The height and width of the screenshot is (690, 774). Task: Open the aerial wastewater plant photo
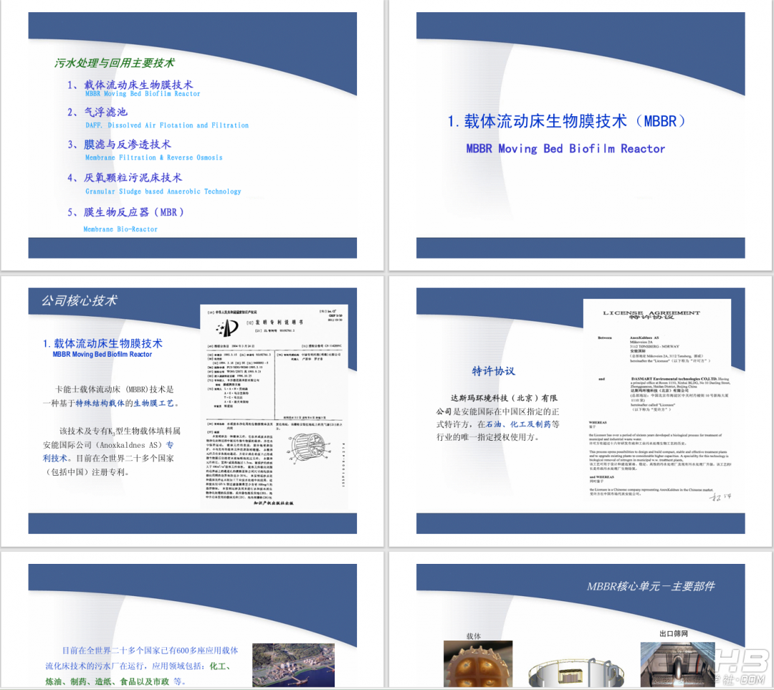point(293,665)
